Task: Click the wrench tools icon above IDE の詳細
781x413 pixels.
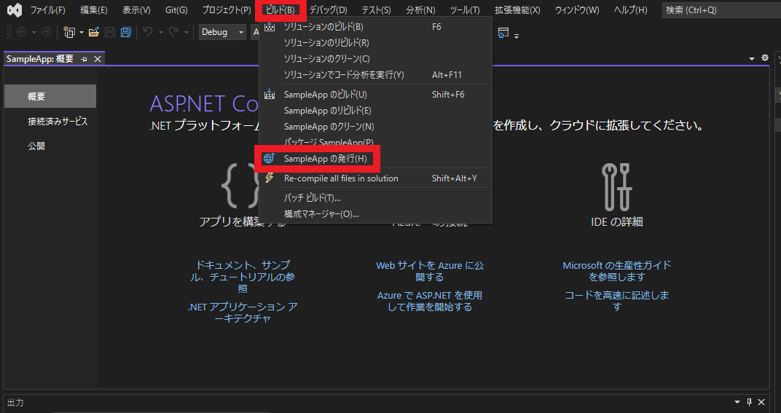Action: click(616, 186)
